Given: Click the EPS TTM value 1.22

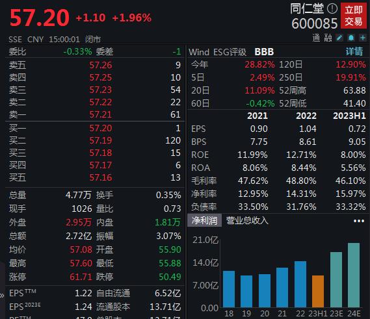Looking at the screenshot, I should click(x=83, y=293).
